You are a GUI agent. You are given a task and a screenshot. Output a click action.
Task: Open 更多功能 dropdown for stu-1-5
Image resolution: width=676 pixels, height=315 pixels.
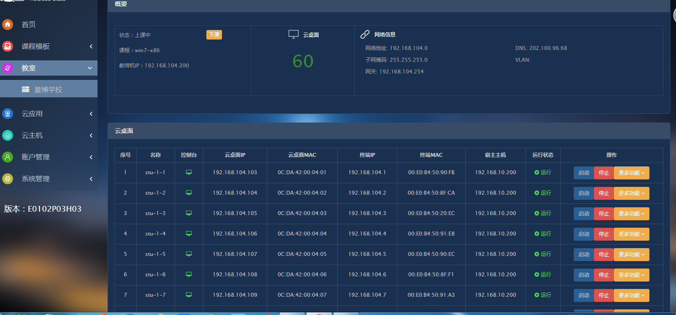(631, 255)
